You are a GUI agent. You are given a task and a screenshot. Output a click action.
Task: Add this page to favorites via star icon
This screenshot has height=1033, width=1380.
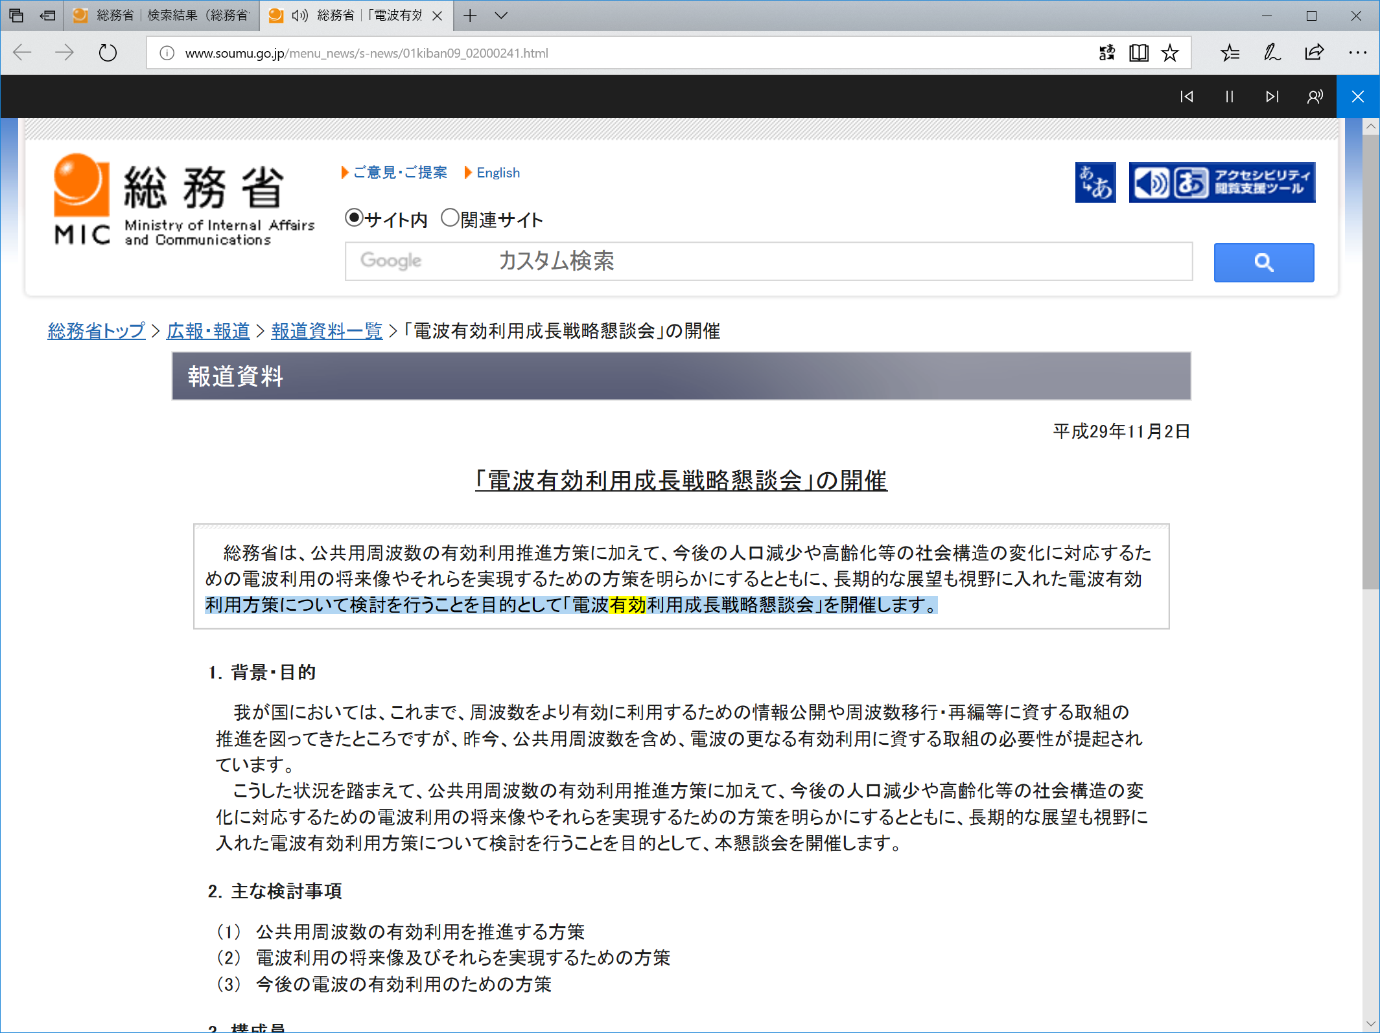(x=1169, y=52)
